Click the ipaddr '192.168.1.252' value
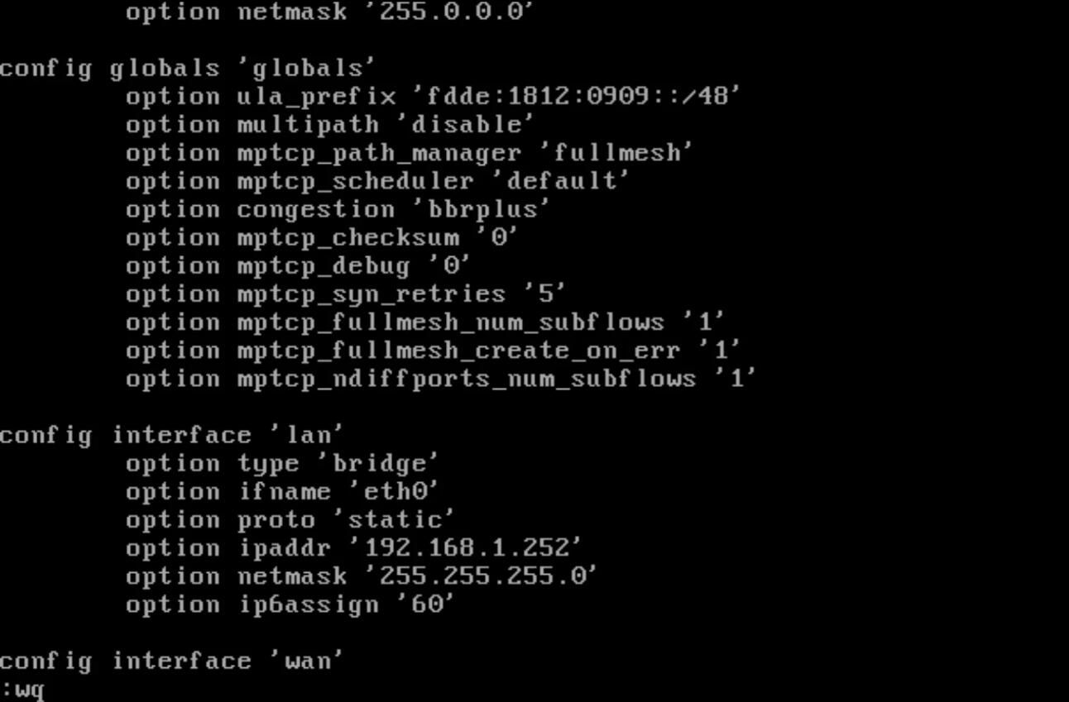 point(465,548)
